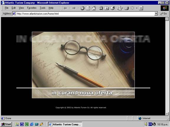Go to the Home page
The image size is (170, 127).
(x=94, y=8)
